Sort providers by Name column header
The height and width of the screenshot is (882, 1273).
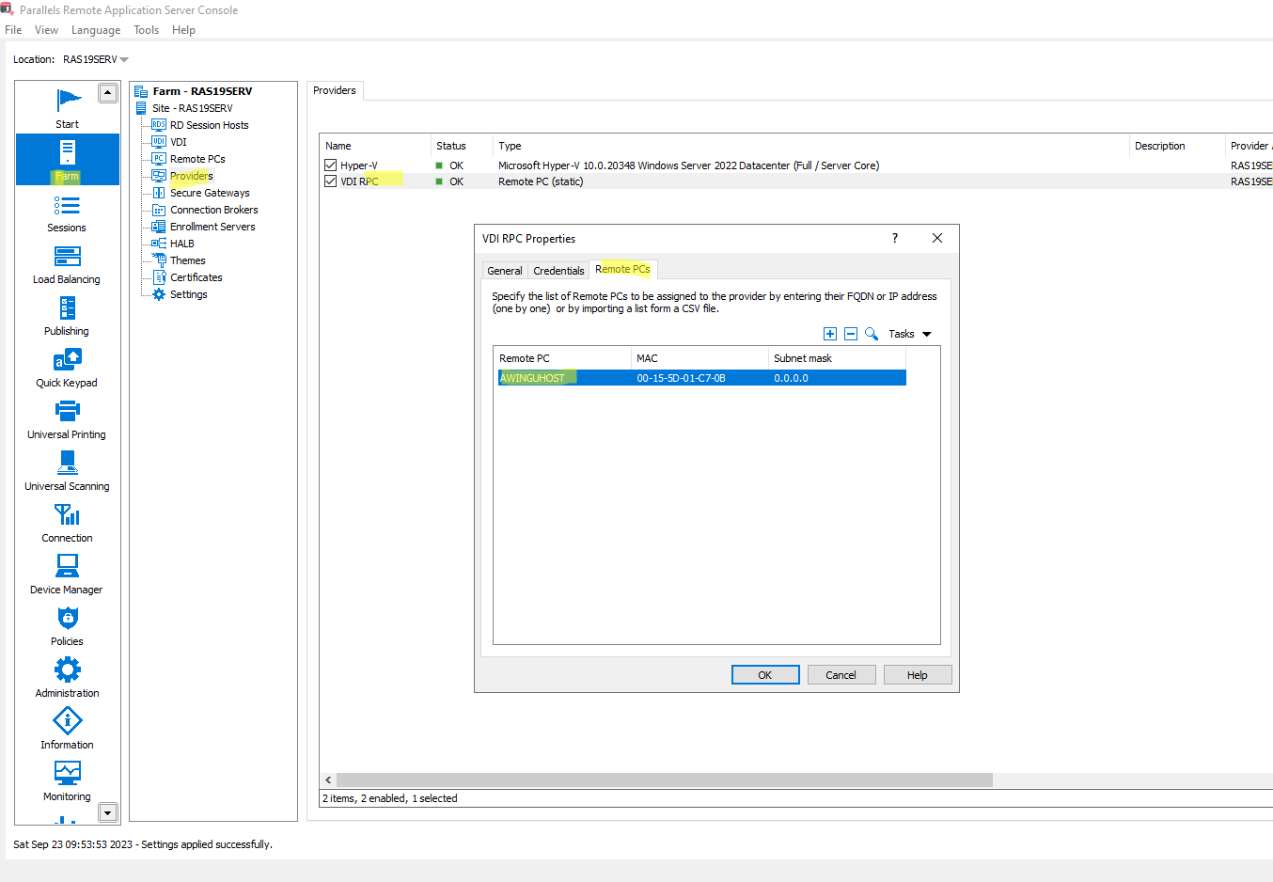click(x=375, y=146)
